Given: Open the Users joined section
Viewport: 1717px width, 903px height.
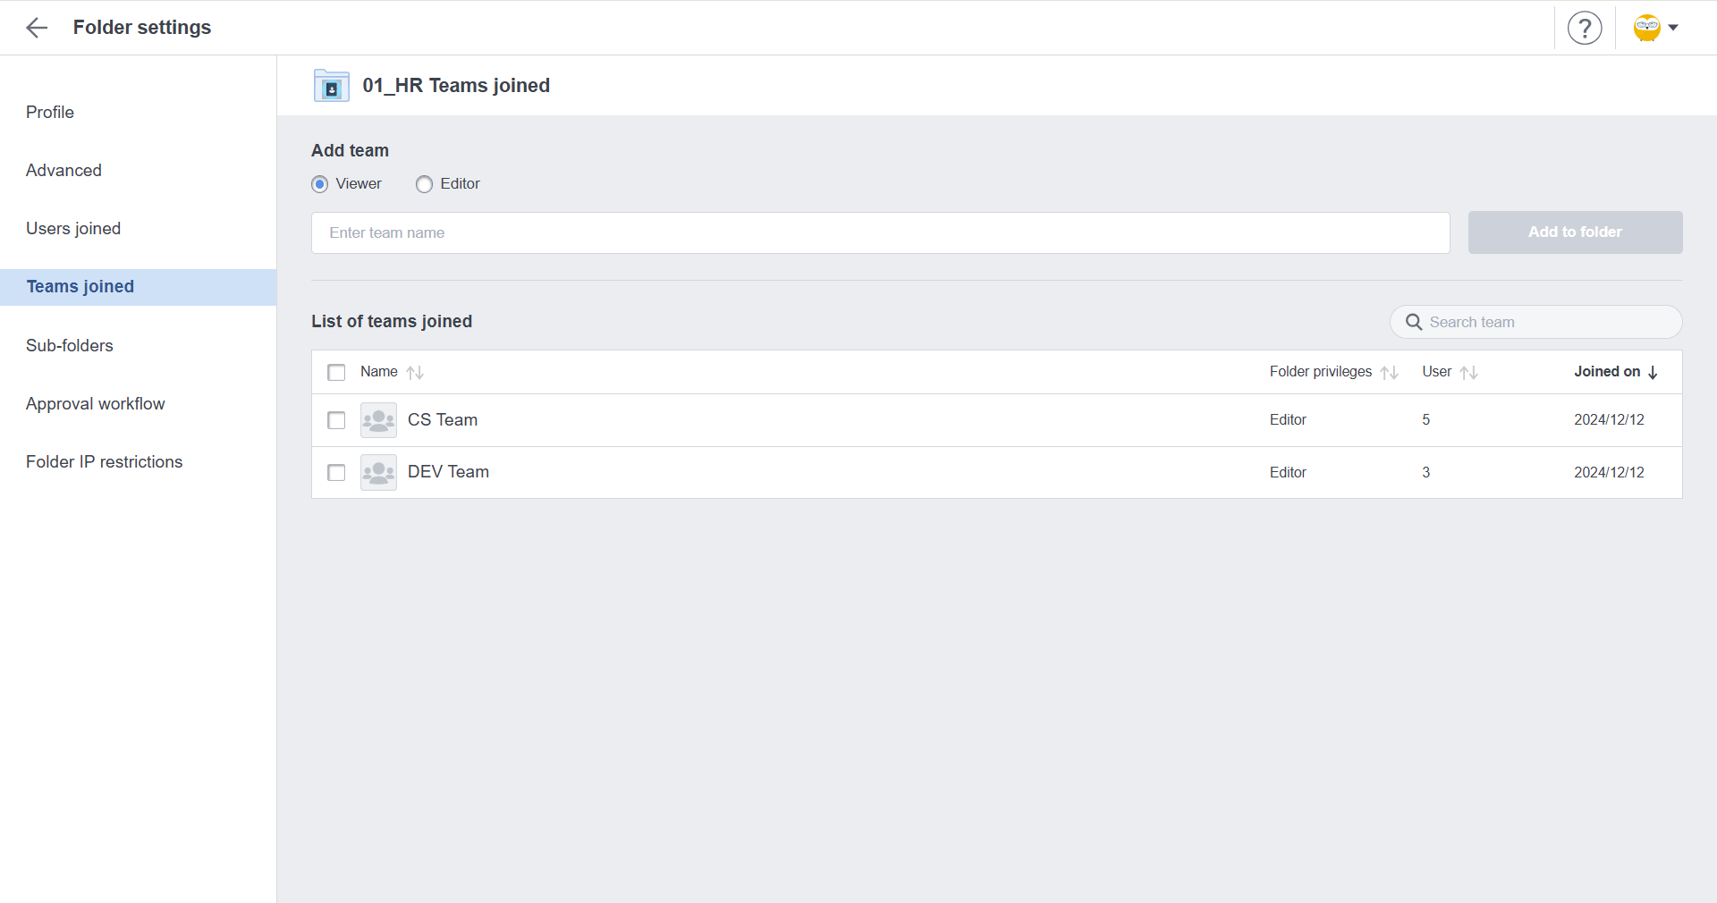Looking at the screenshot, I should point(73,229).
